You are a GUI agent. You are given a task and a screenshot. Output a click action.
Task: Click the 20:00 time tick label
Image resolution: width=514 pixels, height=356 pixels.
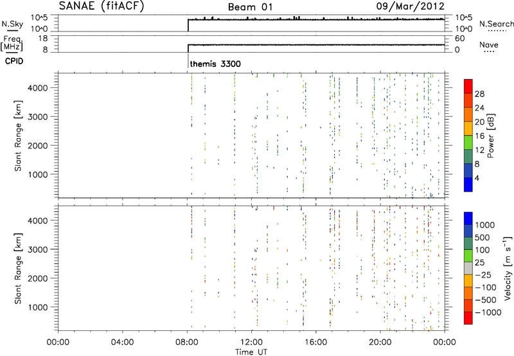pyautogui.click(x=380, y=343)
